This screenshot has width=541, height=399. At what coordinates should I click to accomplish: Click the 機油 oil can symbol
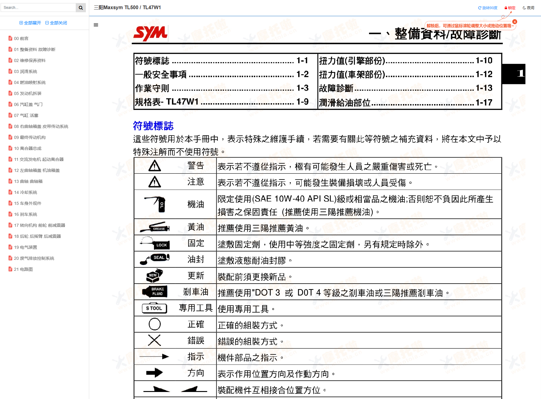pyautogui.click(x=155, y=204)
